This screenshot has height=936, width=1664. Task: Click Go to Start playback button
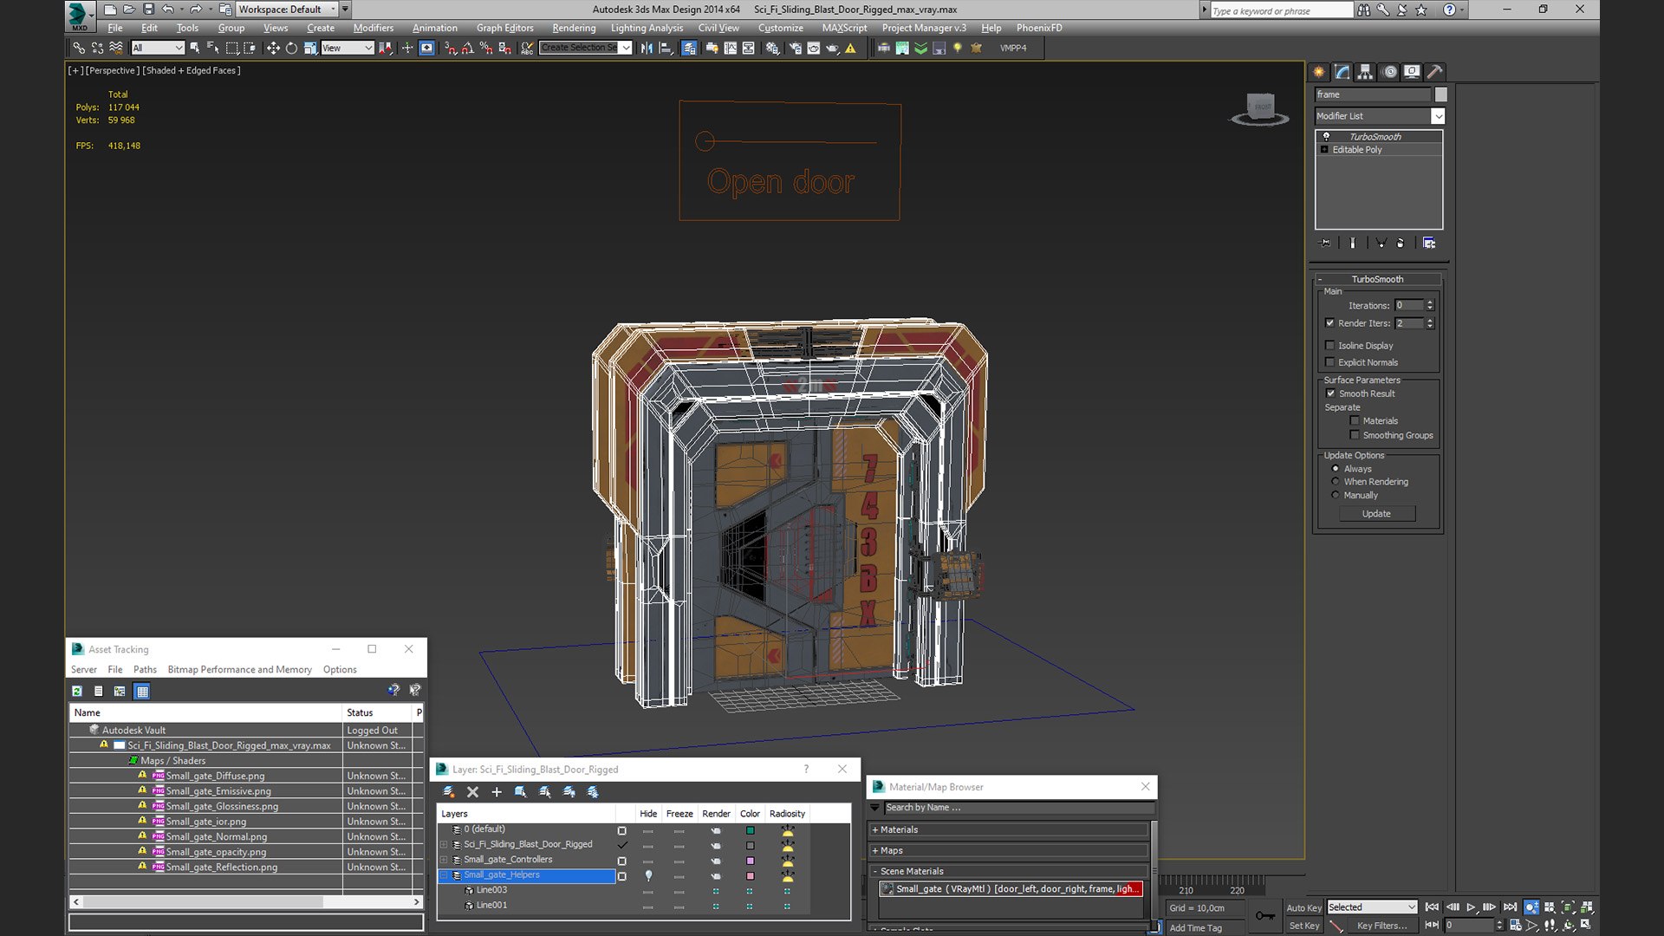click(1432, 907)
